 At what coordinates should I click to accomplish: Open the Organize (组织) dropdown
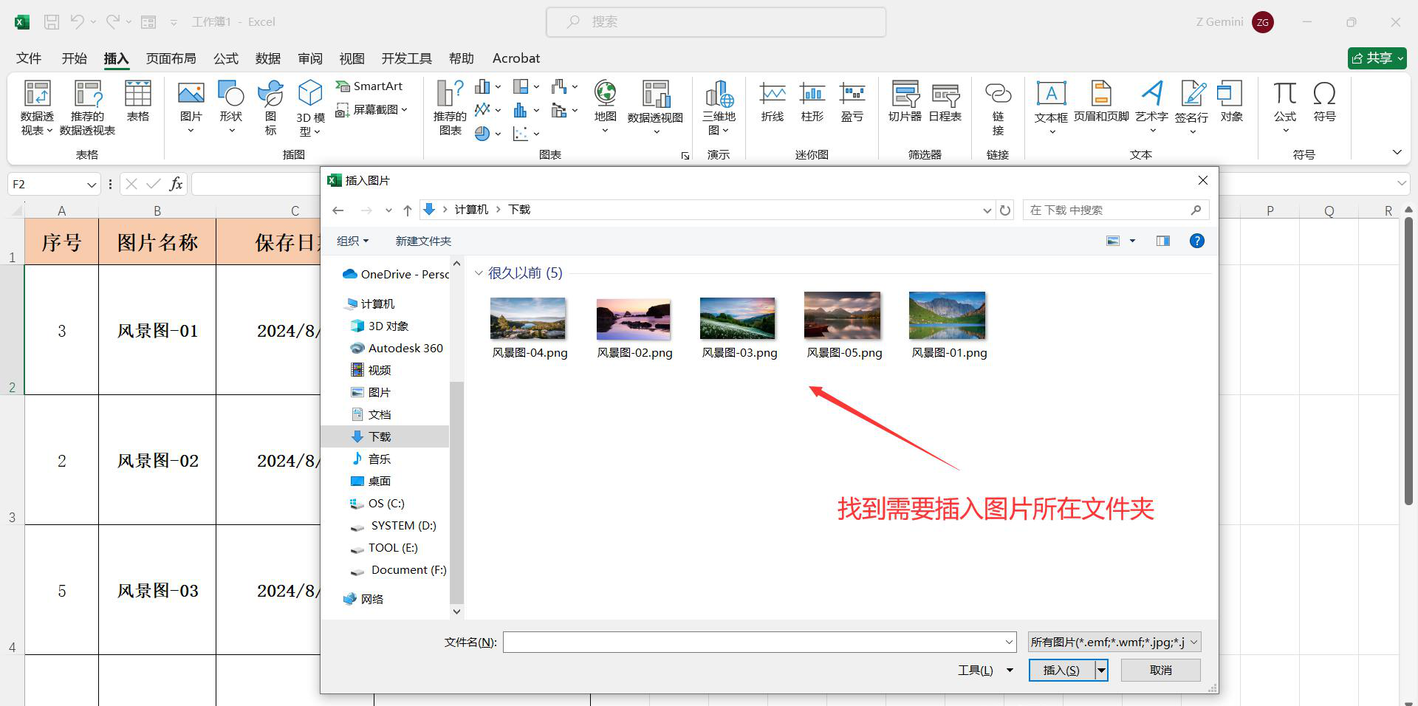[352, 241]
